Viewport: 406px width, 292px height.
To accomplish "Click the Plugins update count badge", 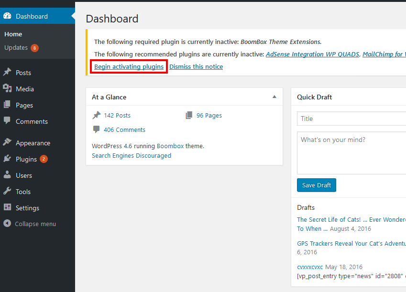I will [44, 159].
